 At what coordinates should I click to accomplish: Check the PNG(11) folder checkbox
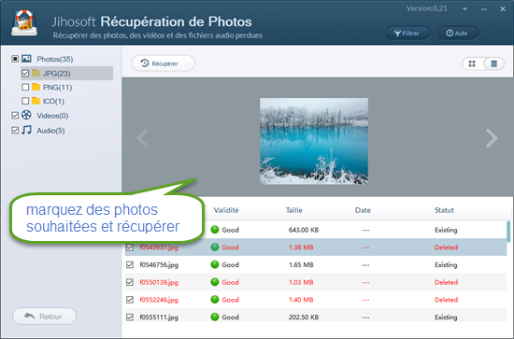[25, 87]
